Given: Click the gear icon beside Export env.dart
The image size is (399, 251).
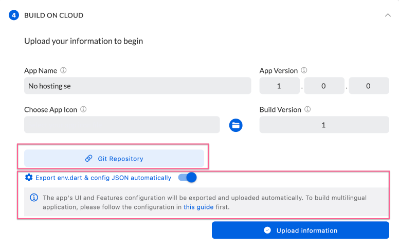Looking at the screenshot, I should click(29, 178).
